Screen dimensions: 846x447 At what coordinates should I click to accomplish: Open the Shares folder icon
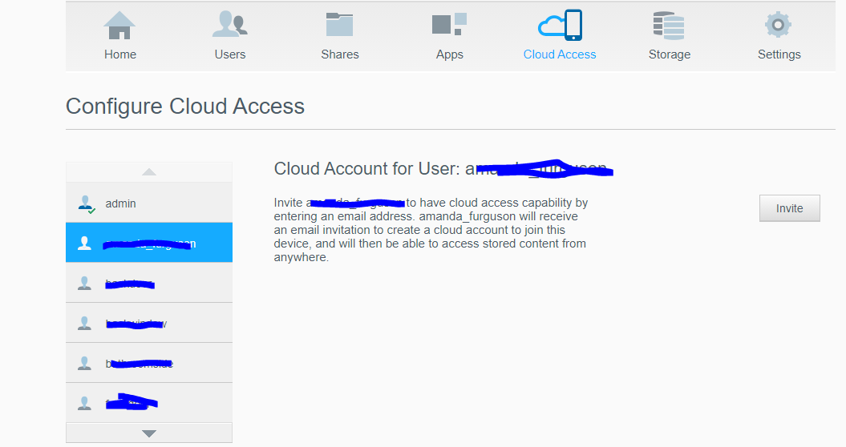point(339,25)
